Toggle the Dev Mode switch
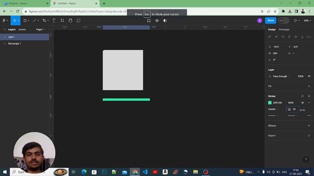This screenshot has height=176, width=314. tap(284, 21)
